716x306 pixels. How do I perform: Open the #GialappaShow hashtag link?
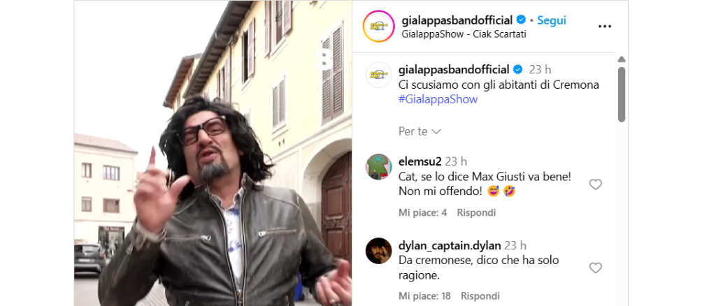point(438,99)
